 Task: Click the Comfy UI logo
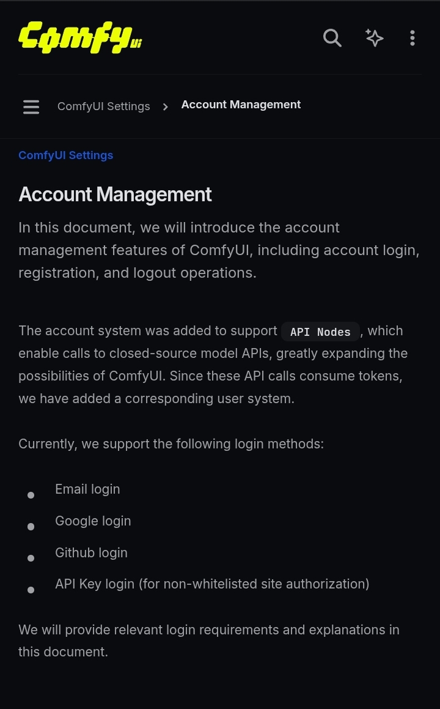[x=80, y=37]
